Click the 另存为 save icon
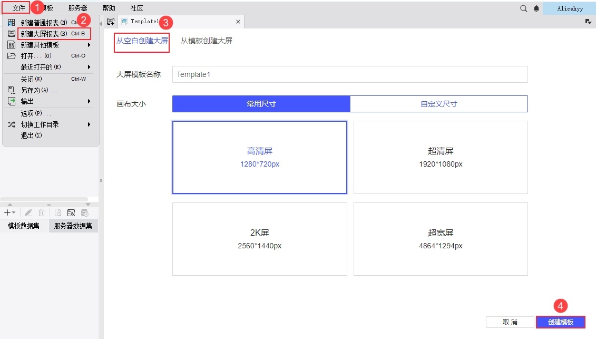596x339 pixels. [x=12, y=90]
